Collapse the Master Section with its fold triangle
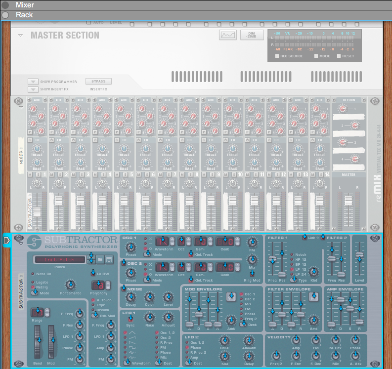The width and height of the screenshot is (392, 369). 20,36
